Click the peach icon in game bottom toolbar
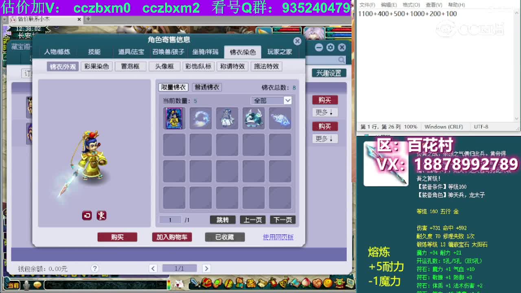521x293 pixels. (x=306, y=283)
